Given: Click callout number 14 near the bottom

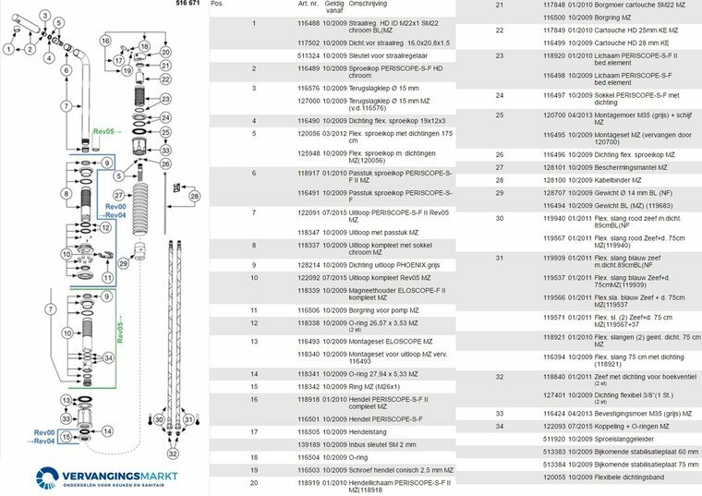Looking at the screenshot, I should click(107, 430).
